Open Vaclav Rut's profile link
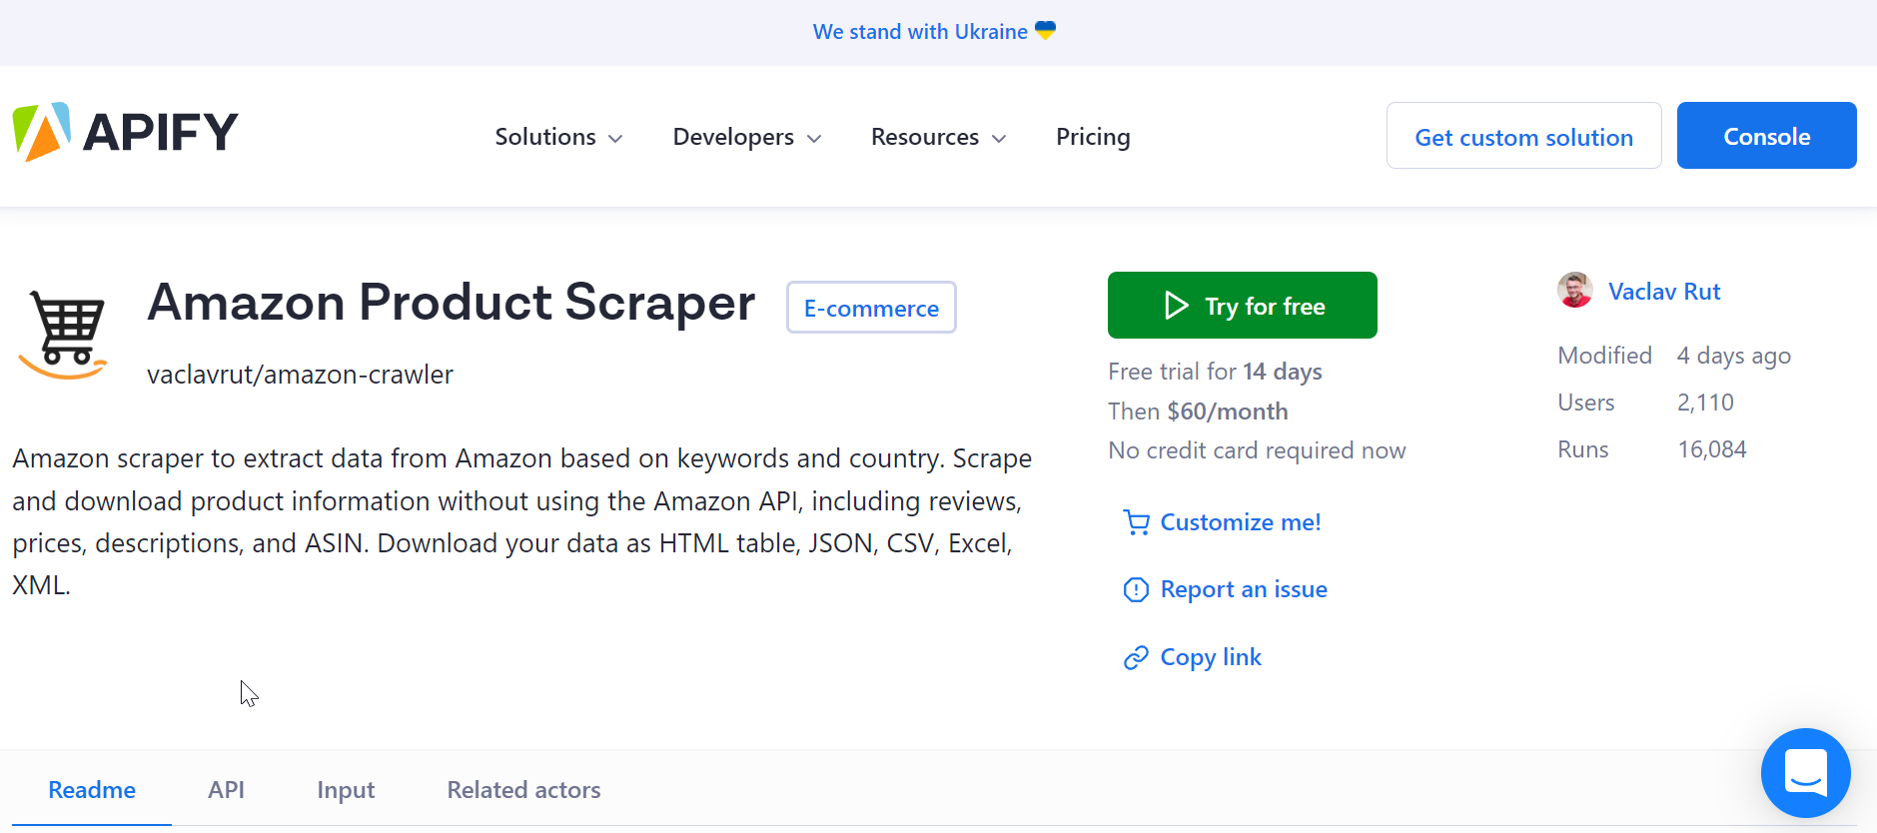This screenshot has height=833, width=1877. click(1664, 292)
